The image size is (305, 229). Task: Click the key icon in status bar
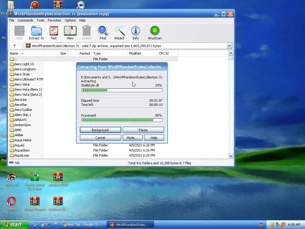tap(17, 163)
